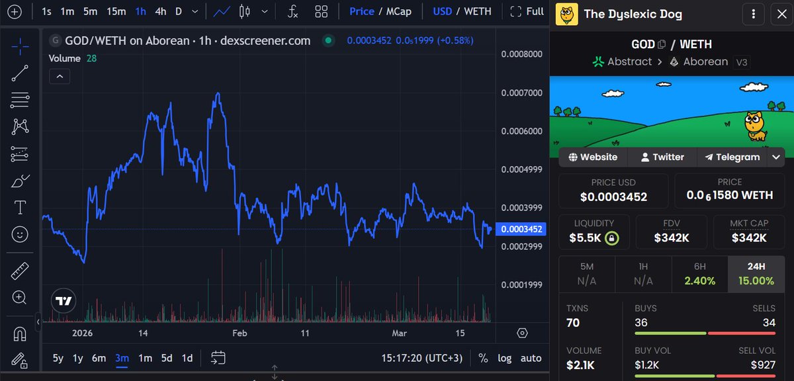Set chart range to 6m
The height and width of the screenshot is (381, 794).
99,358
